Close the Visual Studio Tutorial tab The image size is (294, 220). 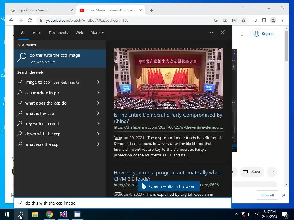click(140, 10)
